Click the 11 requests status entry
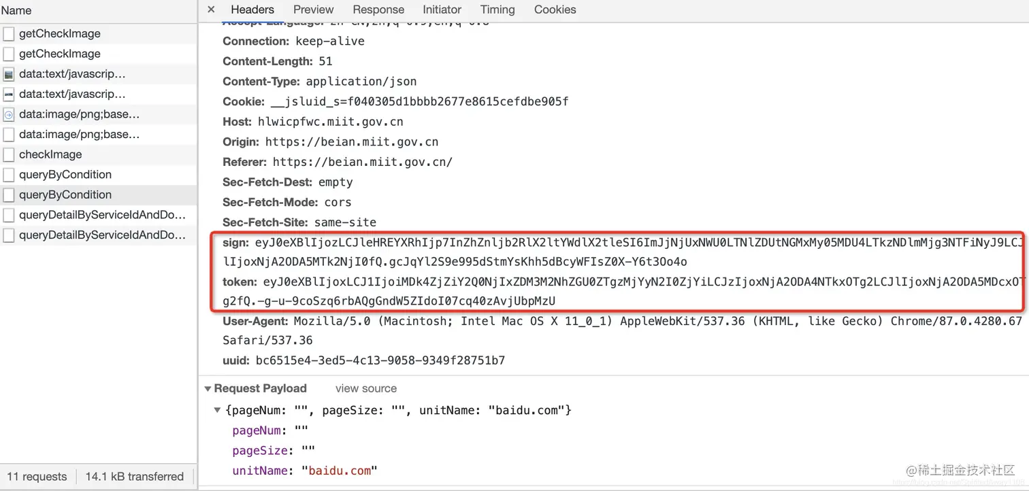The height and width of the screenshot is (491, 1029). pyautogui.click(x=37, y=477)
